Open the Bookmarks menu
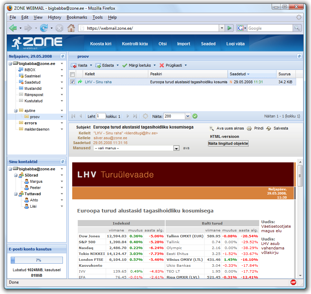This screenshot has height=294, width=311. coord(77,17)
